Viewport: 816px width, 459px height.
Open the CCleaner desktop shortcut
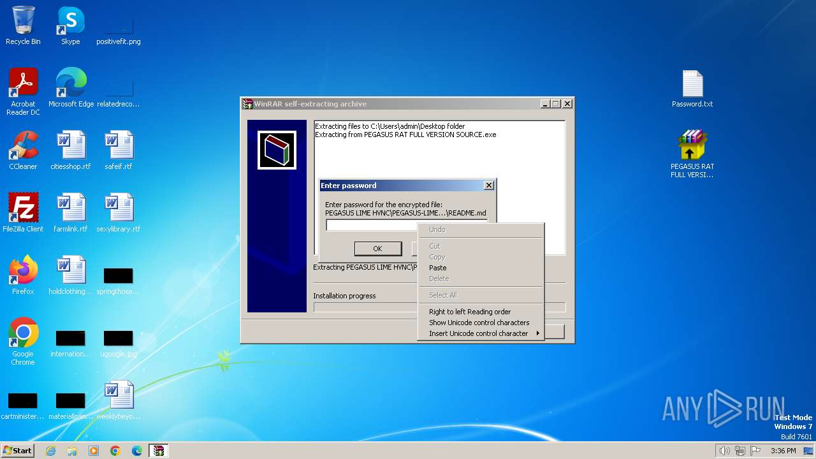coord(23,150)
